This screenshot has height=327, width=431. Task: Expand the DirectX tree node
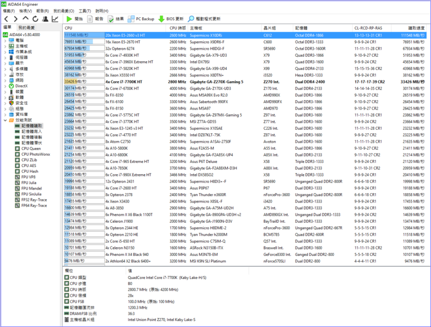[5, 86]
